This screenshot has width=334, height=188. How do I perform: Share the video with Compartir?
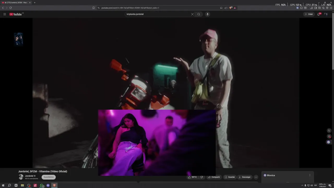pos(214,177)
